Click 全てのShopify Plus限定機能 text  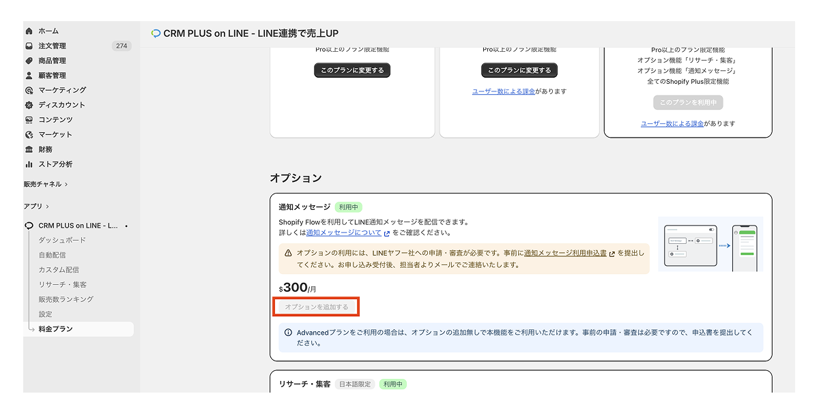pos(688,81)
